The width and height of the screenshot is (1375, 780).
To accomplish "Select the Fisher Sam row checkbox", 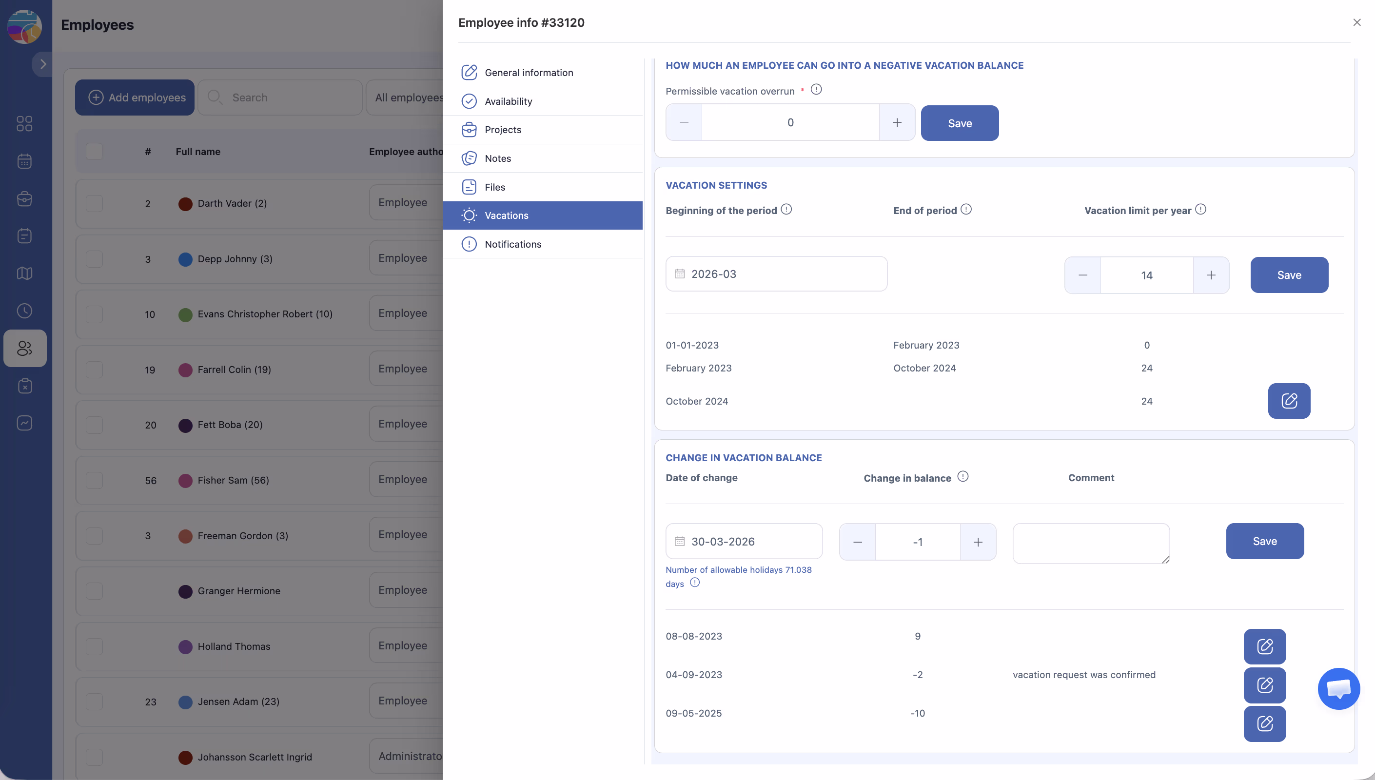I will click(94, 480).
